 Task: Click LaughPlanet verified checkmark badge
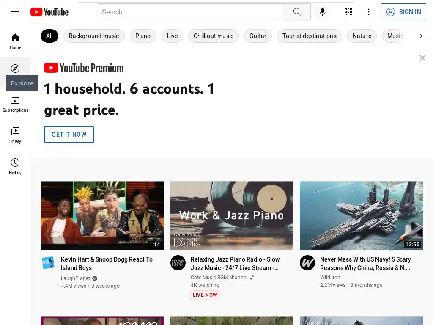coord(95,278)
